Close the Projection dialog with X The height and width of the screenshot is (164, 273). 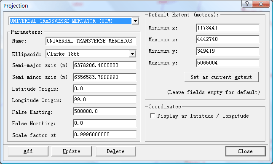click(261, 4)
